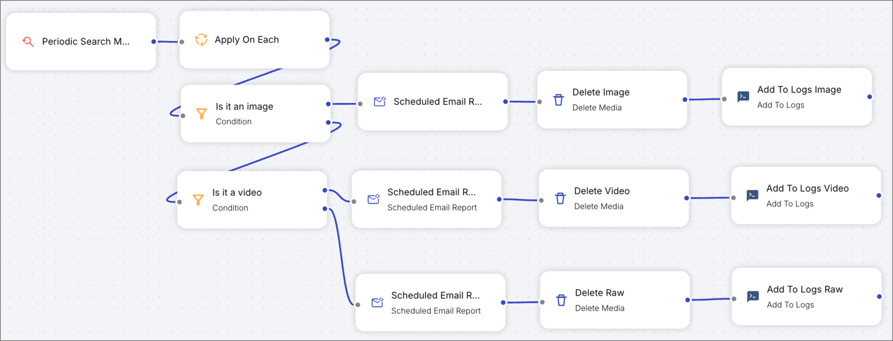This screenshot has width=893, height=341.
Task: Click Condition subtitle under Is it an image
Action: pos(233,122)
